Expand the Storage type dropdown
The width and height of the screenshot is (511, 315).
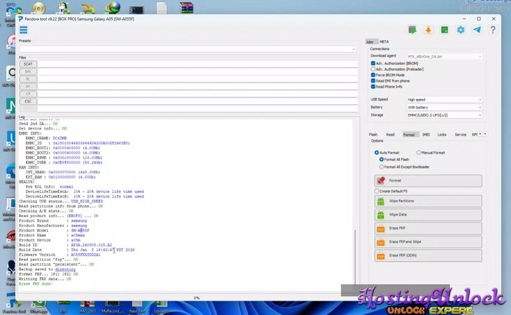click(x=444, y=115)
